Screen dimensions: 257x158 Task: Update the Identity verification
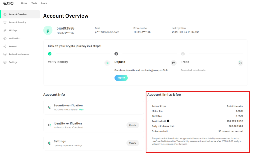click(133, 125)
